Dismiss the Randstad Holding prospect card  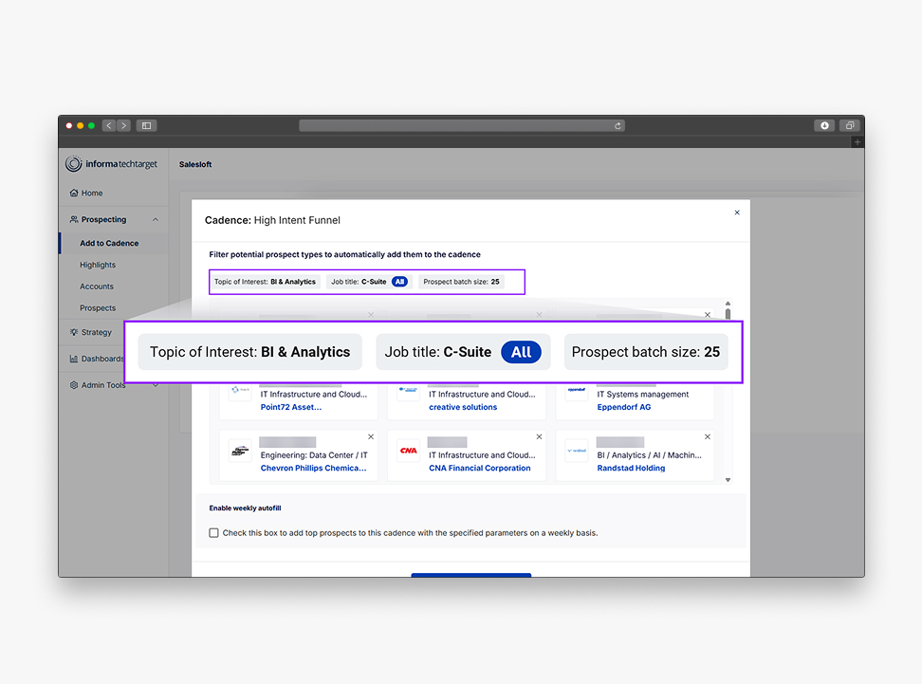point(708,436)
